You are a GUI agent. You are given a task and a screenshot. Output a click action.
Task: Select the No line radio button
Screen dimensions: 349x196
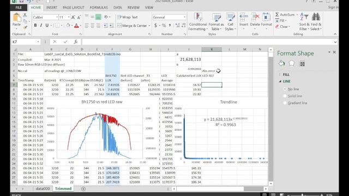285,89
